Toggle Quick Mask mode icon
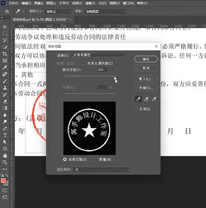This screenshot has height=208, width=206. [x=5, y=190]
